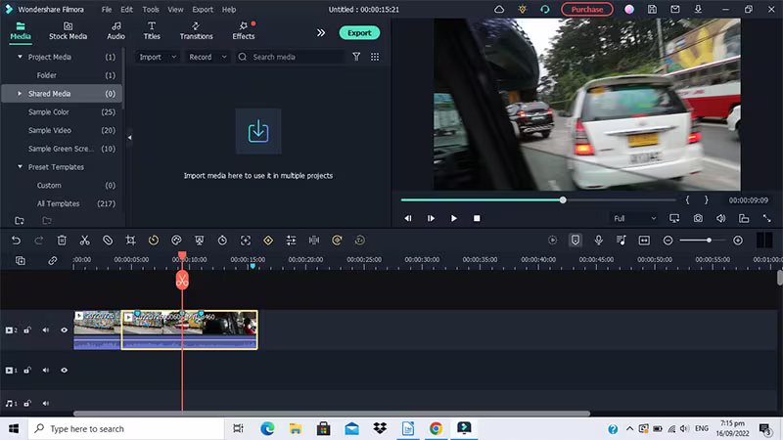This screenshot has width=783, height=440.
Task: Click the Export button
Action: (x=359, y=32)
